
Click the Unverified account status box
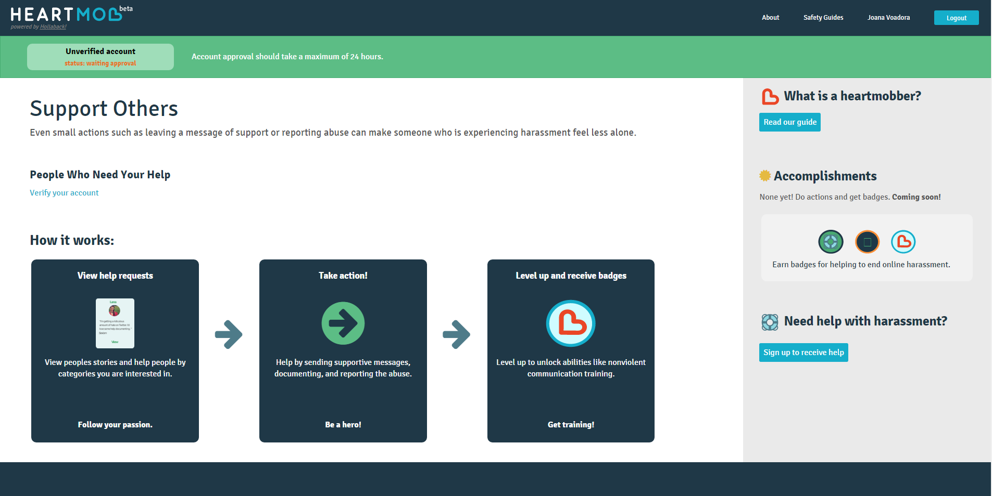(101, 57)
